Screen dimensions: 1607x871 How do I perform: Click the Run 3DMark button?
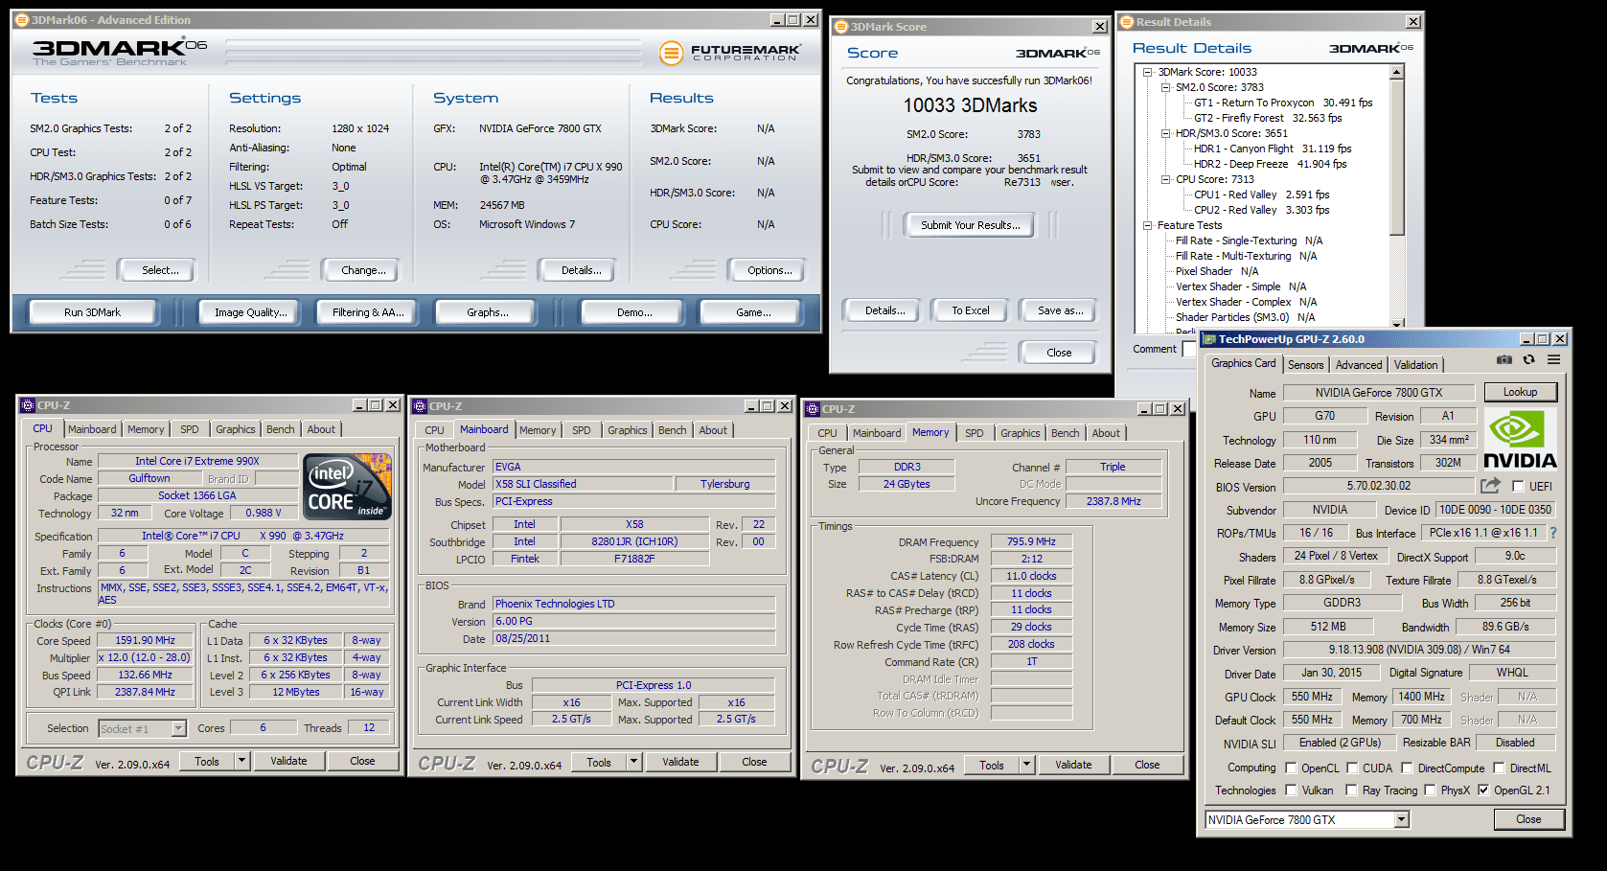click(x=92, y=312)
